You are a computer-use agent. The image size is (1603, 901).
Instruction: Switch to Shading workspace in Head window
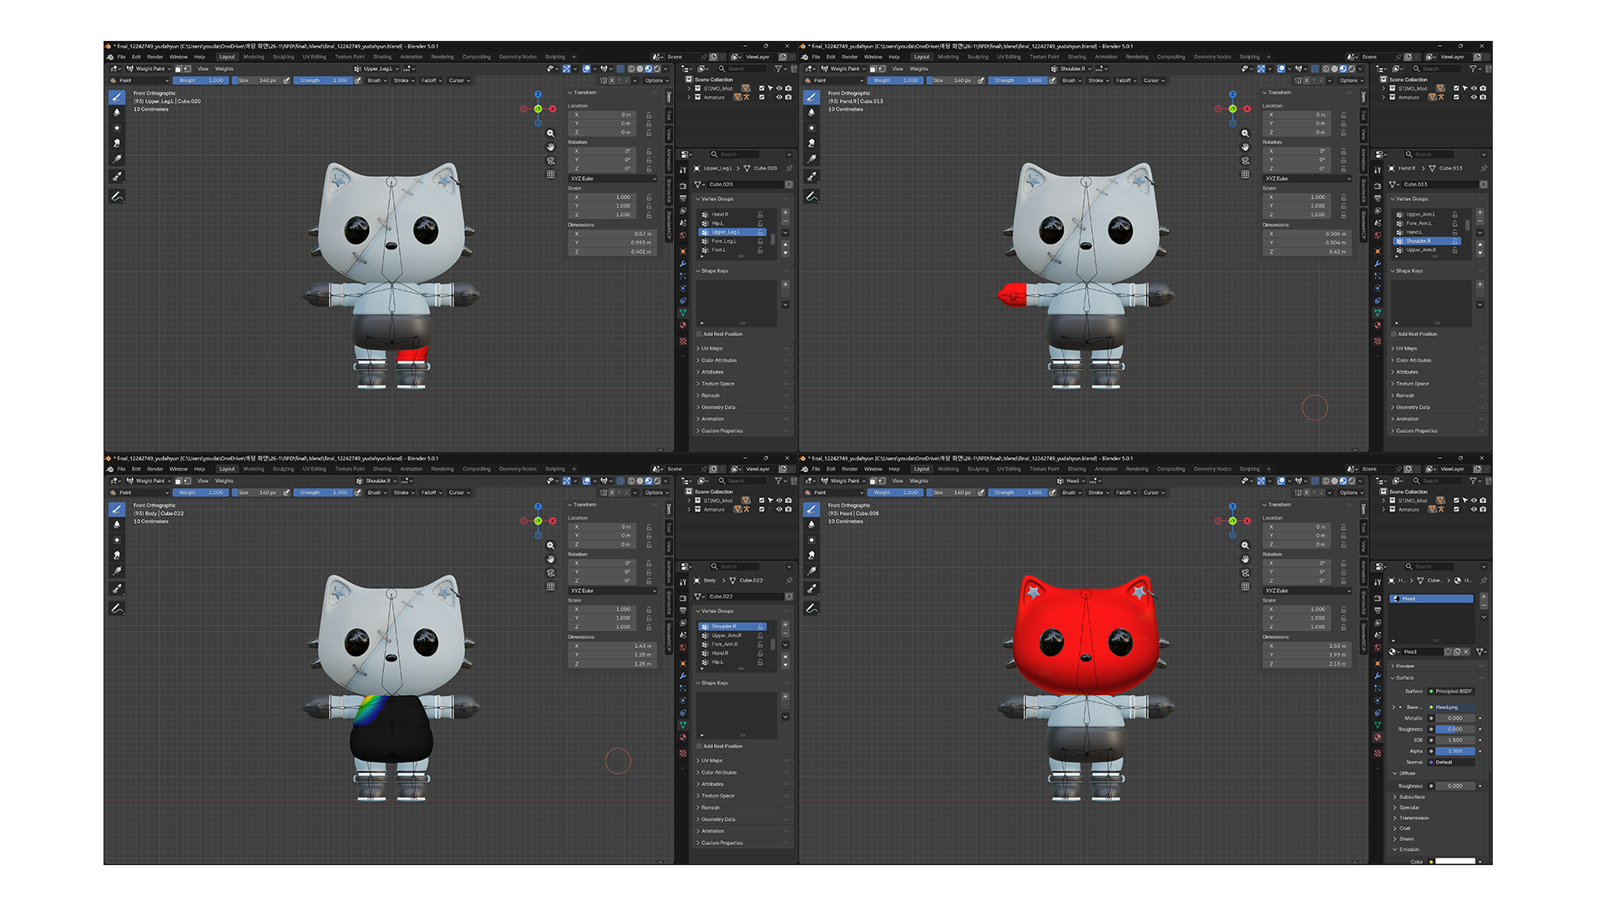(x=1077, y=469)
